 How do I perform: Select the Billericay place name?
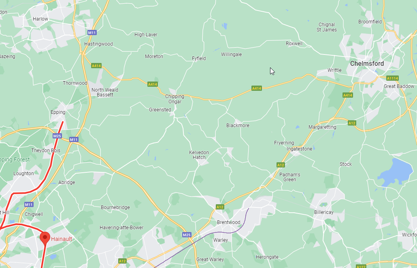pyautogui.click(x=323, y=212)
